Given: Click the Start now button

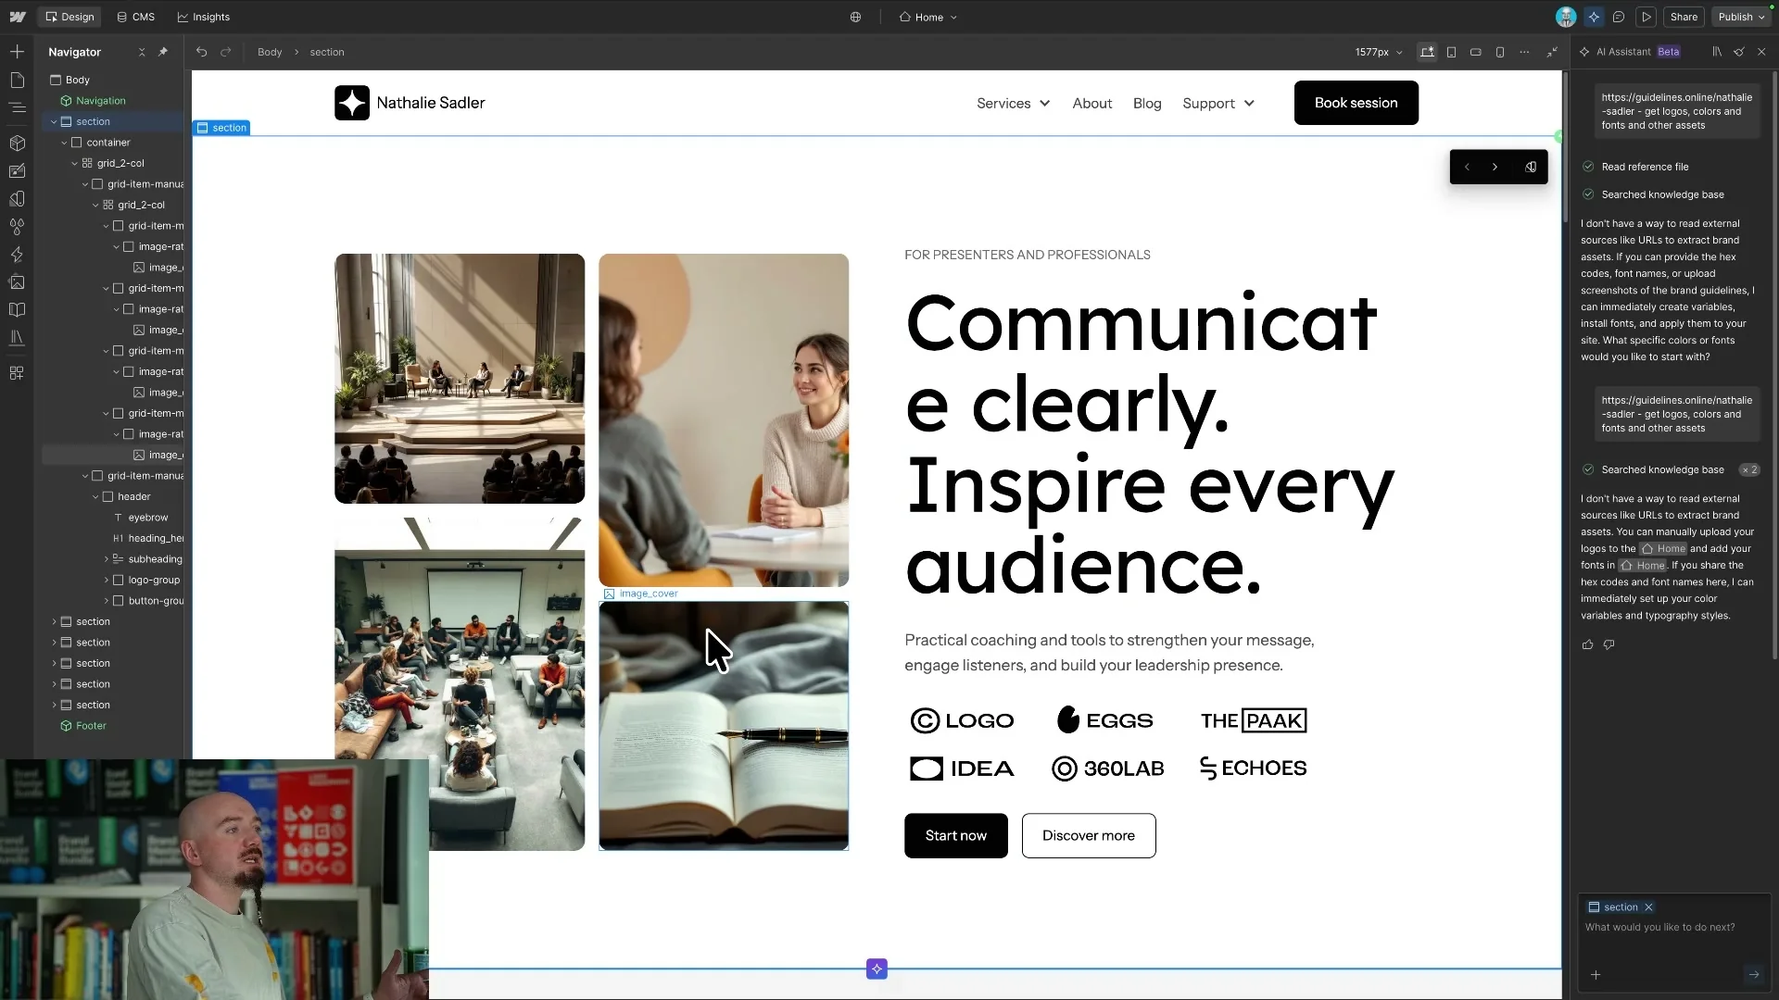Looking at the screenshot, I should (955, 836).
